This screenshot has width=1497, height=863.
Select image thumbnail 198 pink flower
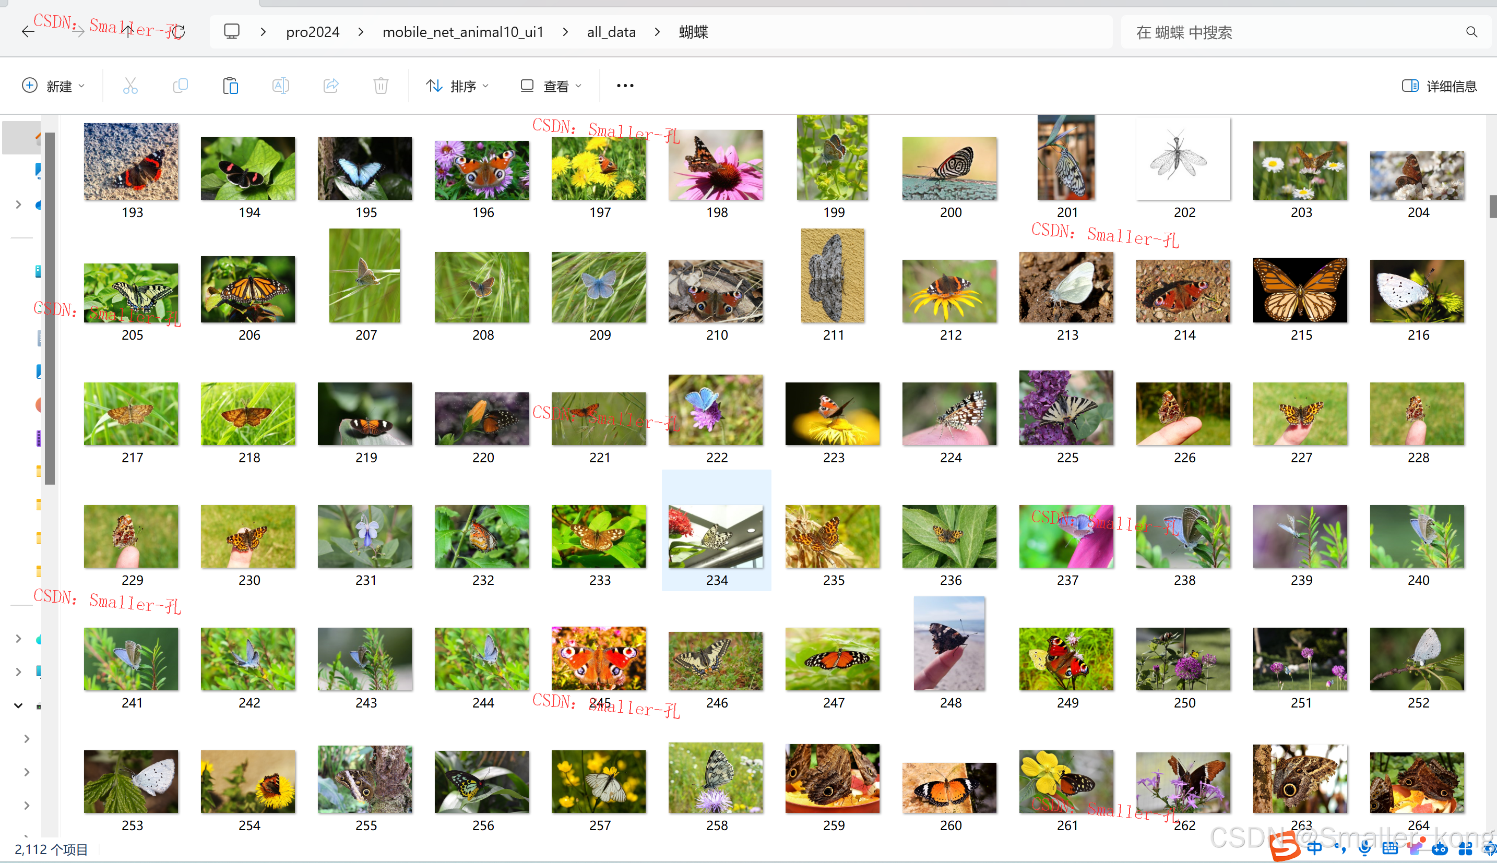[716, 165]
